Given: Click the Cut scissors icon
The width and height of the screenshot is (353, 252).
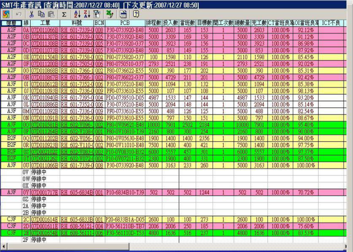Looking at the screenshot, I should pos(32,14).
